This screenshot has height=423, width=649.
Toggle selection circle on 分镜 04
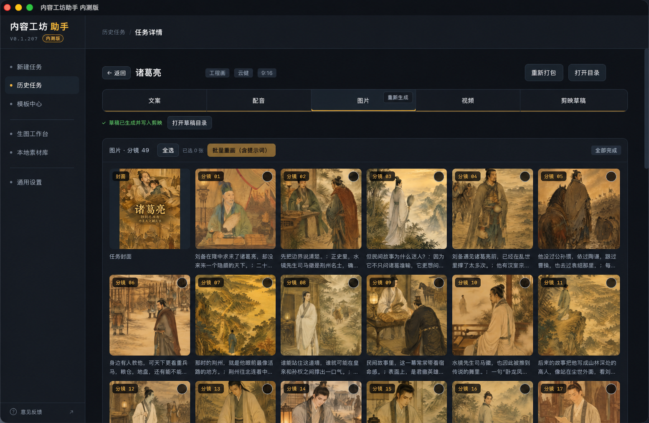(525, 176)
